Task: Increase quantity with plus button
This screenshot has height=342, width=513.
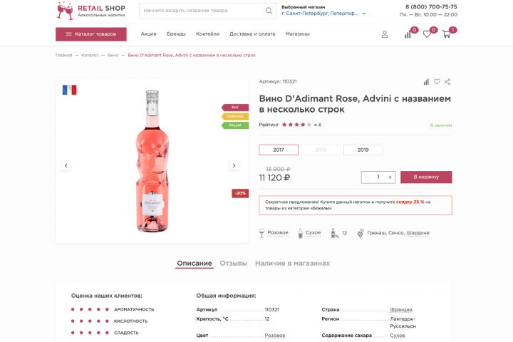Action: pyautogui.click(x=390, y=177)
